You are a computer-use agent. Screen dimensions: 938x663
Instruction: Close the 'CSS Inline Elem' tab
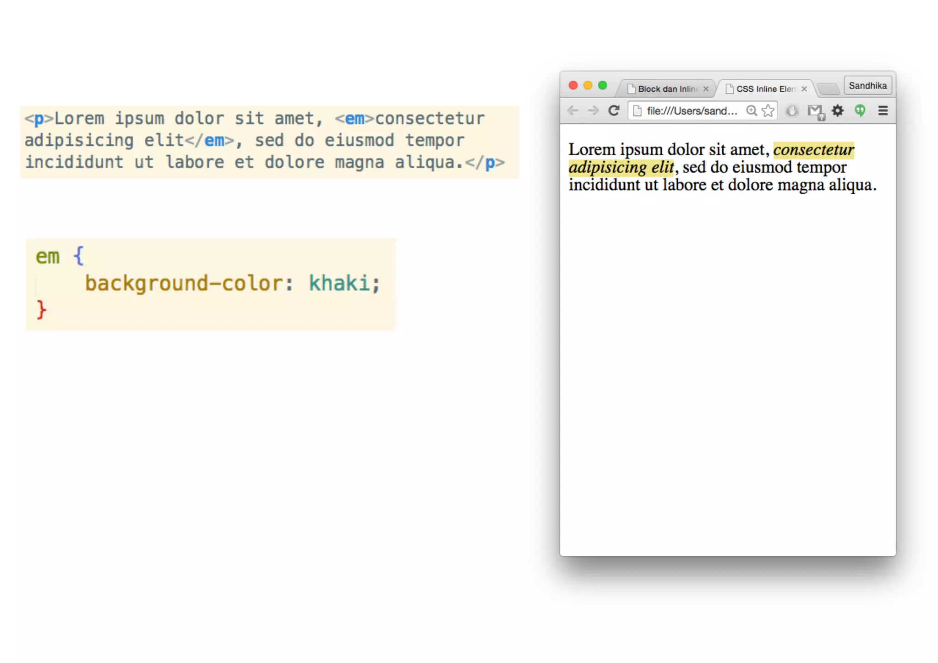click(804, 89)
